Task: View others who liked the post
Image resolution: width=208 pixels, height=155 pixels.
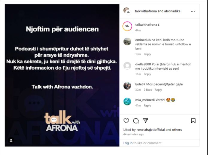Action: pos(177,130)
